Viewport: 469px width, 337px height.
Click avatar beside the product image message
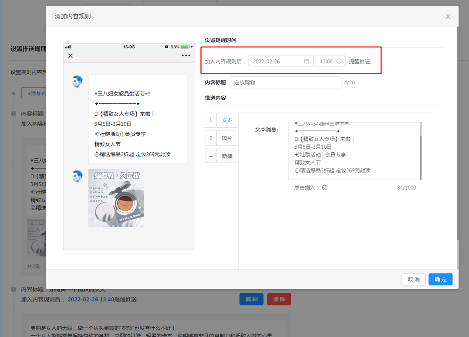(x=77, y=176)
